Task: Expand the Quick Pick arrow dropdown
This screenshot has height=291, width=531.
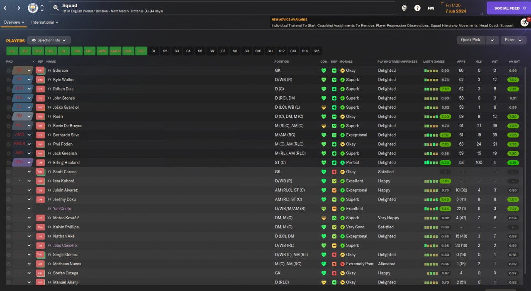Action: (492, 40)
